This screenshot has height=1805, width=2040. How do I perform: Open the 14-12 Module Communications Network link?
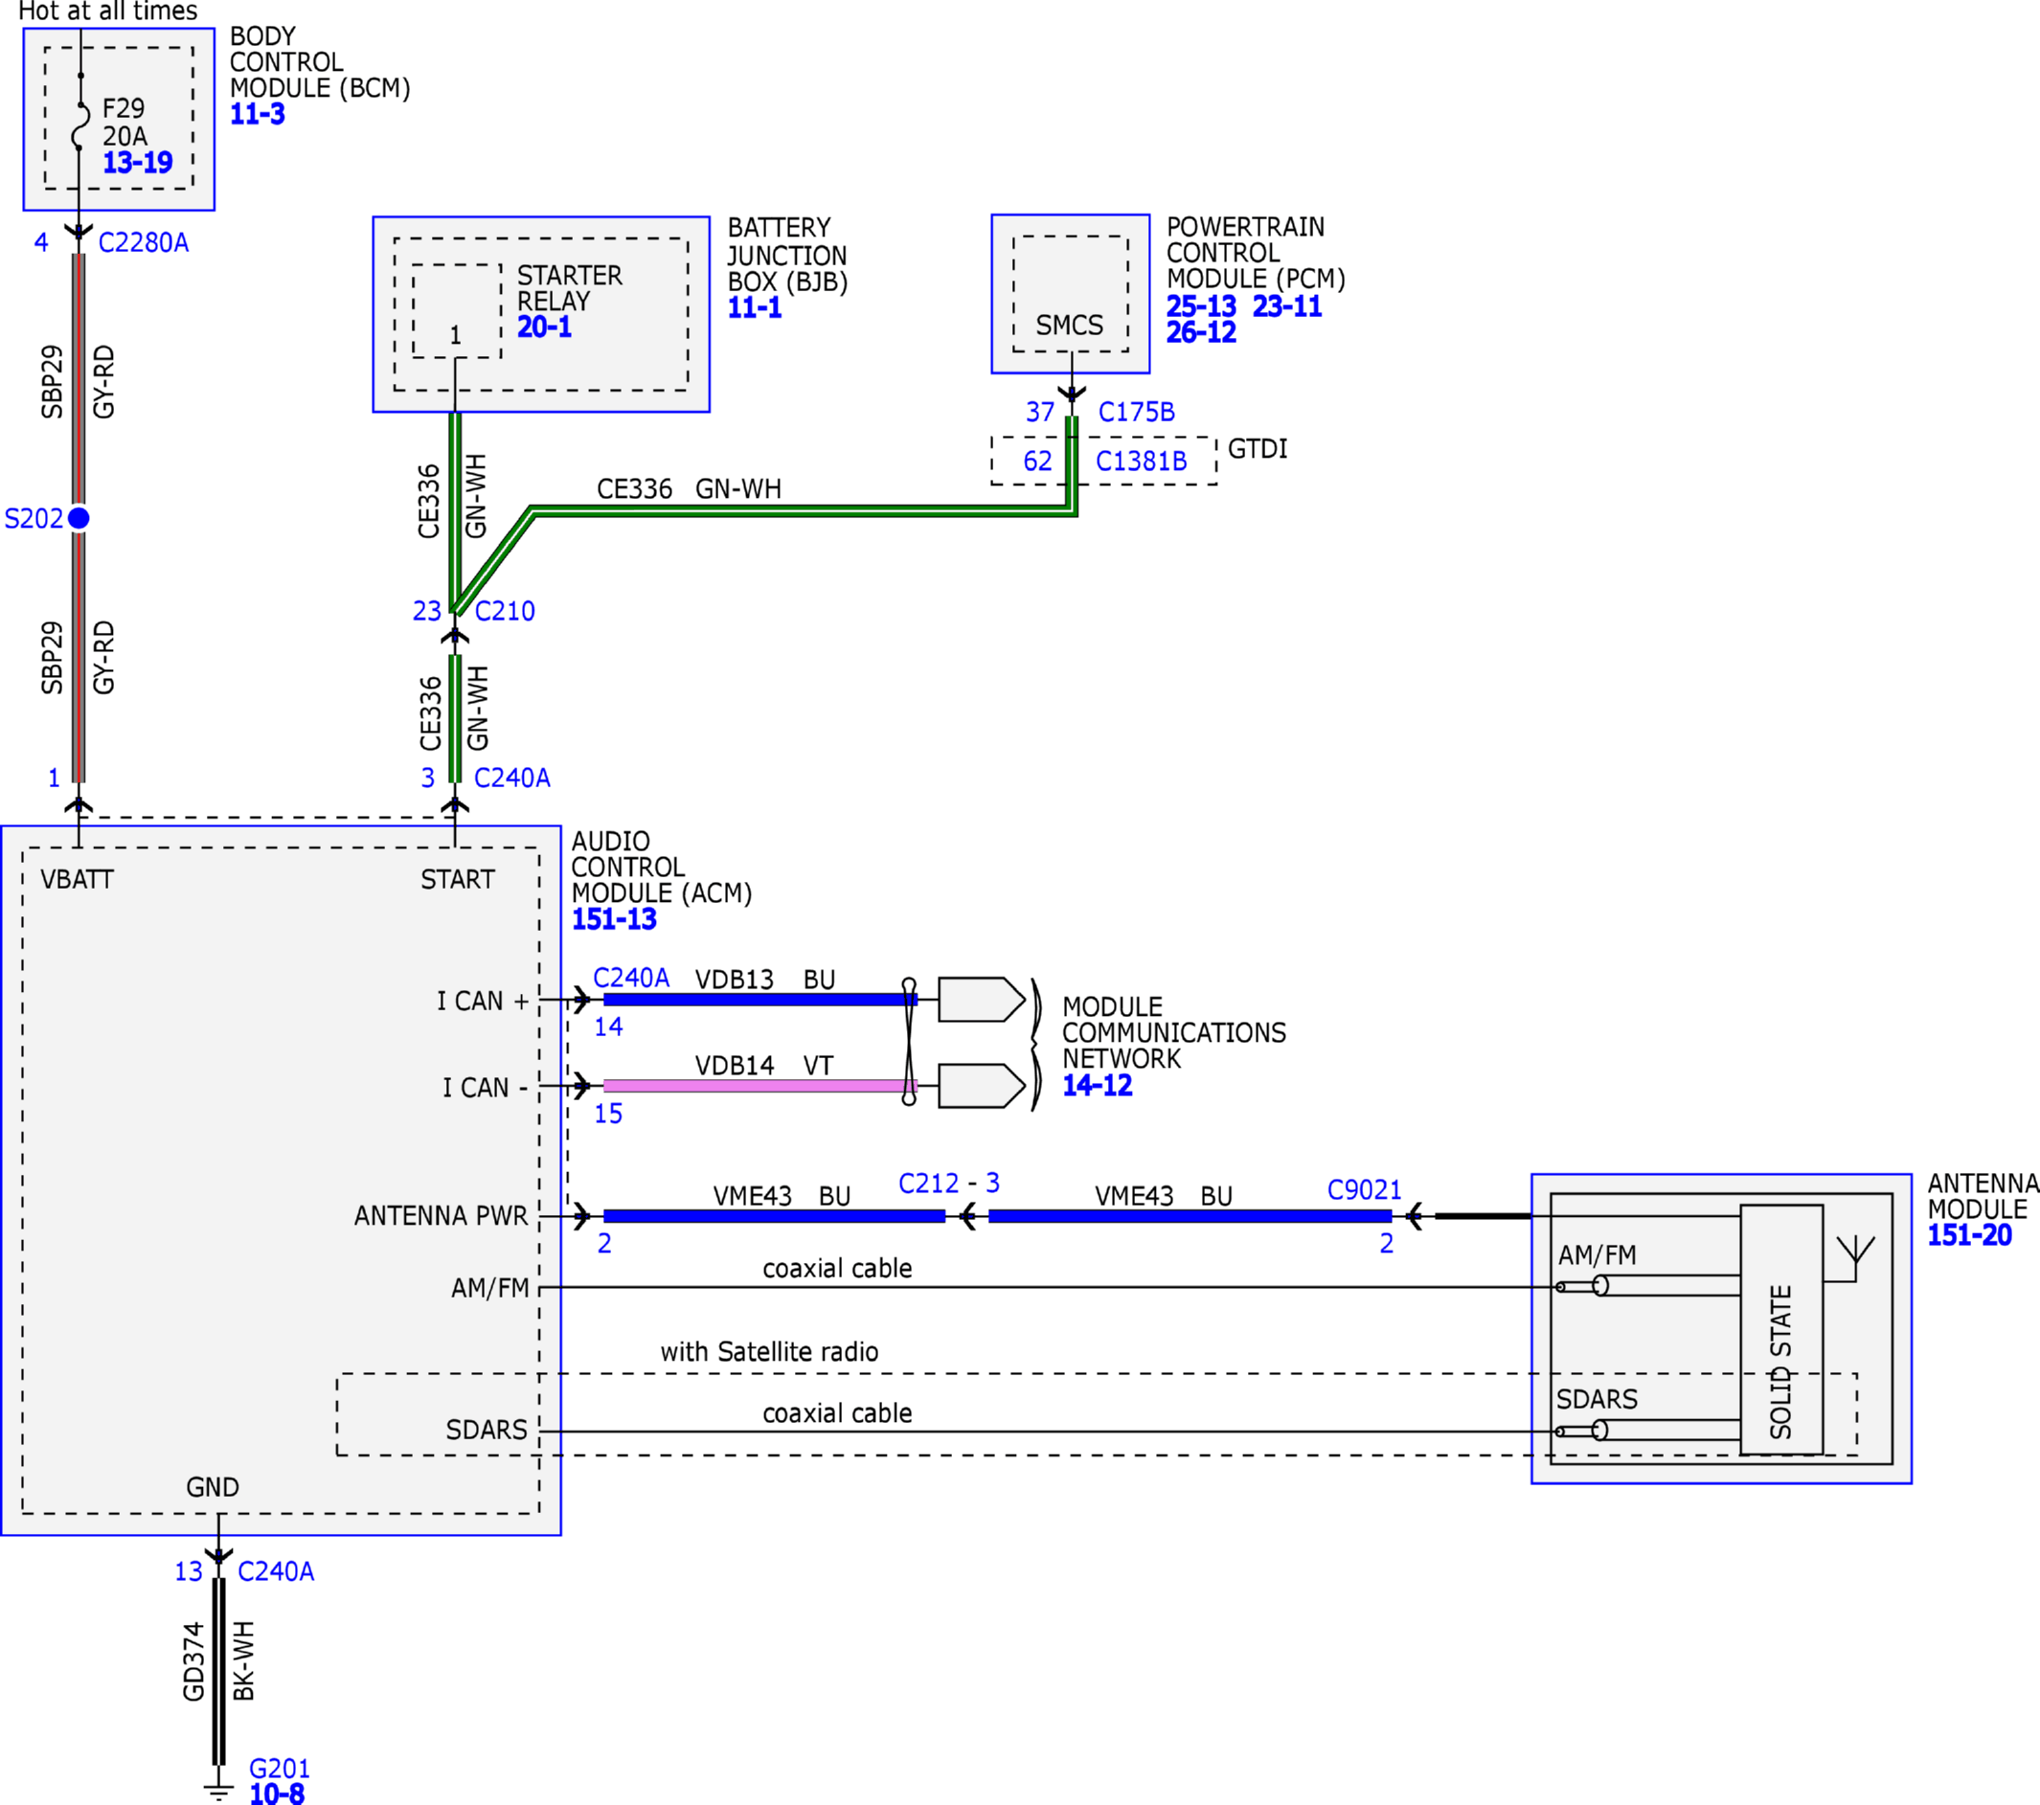click(1097, 1086)
